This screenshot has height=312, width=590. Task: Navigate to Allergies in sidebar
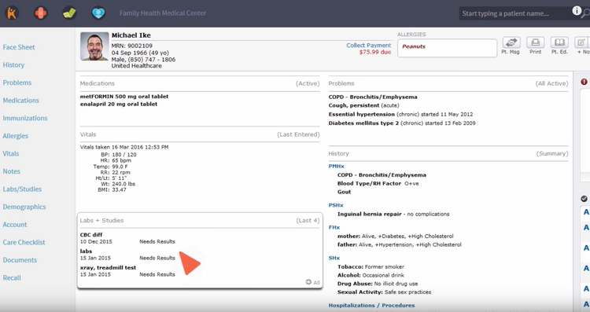(16, 136)
